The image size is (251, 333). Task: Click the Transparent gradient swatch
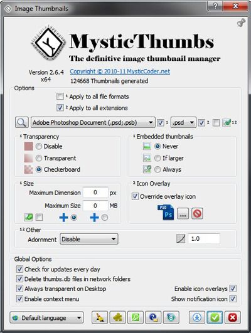tap(28, 158)
